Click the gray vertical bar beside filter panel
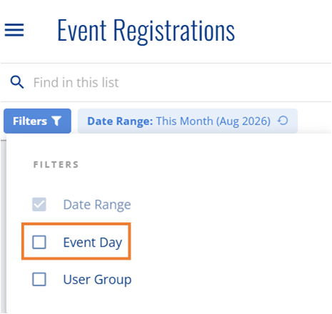This screenshot has height=314, width=332. click(x=4, y=227)
